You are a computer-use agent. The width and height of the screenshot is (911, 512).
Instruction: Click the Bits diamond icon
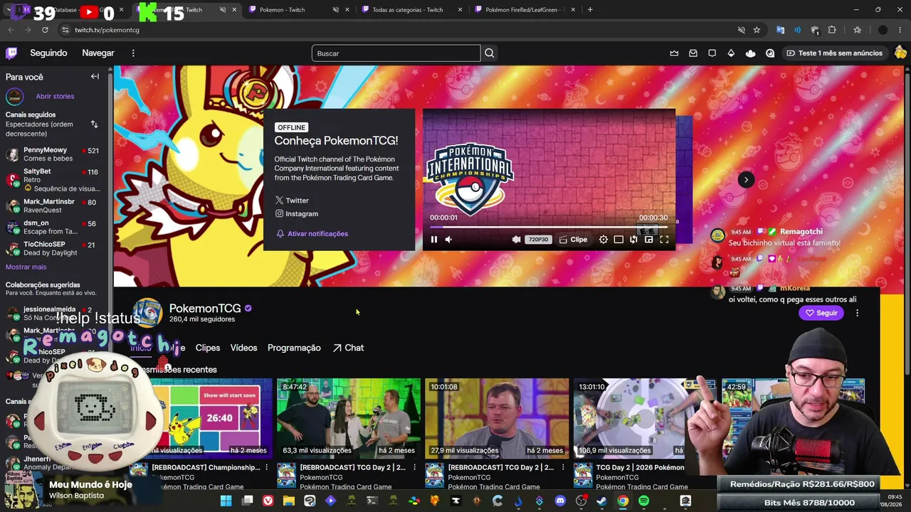(731, 53)
